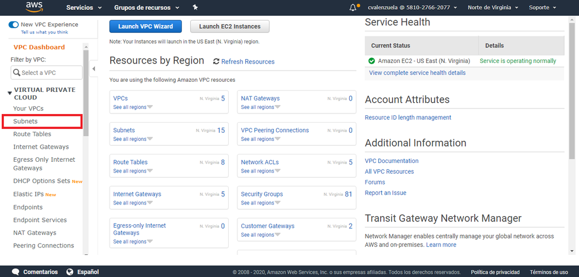The height and width of the screenshot is (277, 579).
Task: Open the Forums link
Action: (375, 182)
